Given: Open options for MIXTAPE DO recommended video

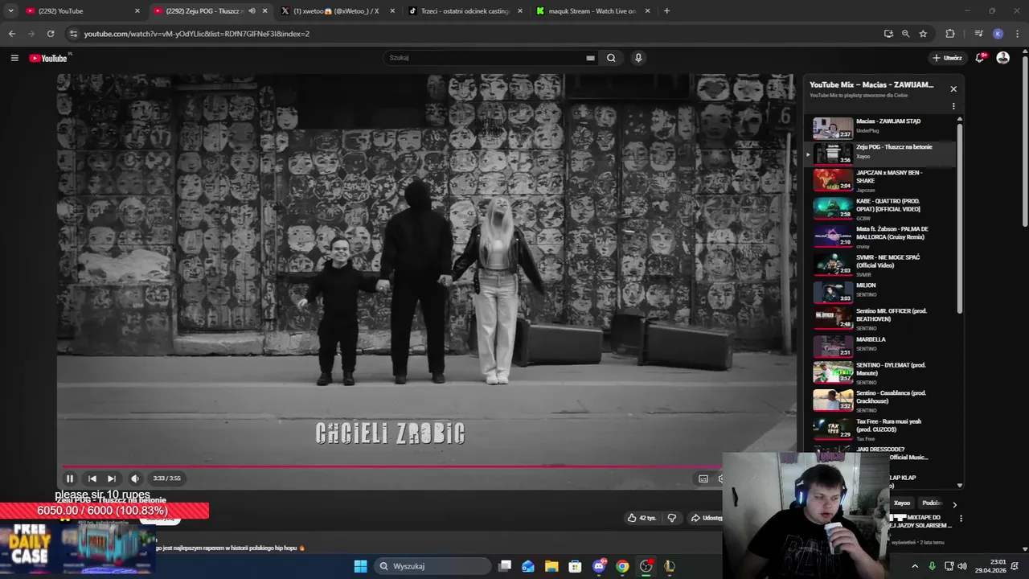Looking at the screenshot, I should click(x=961, y=519).
